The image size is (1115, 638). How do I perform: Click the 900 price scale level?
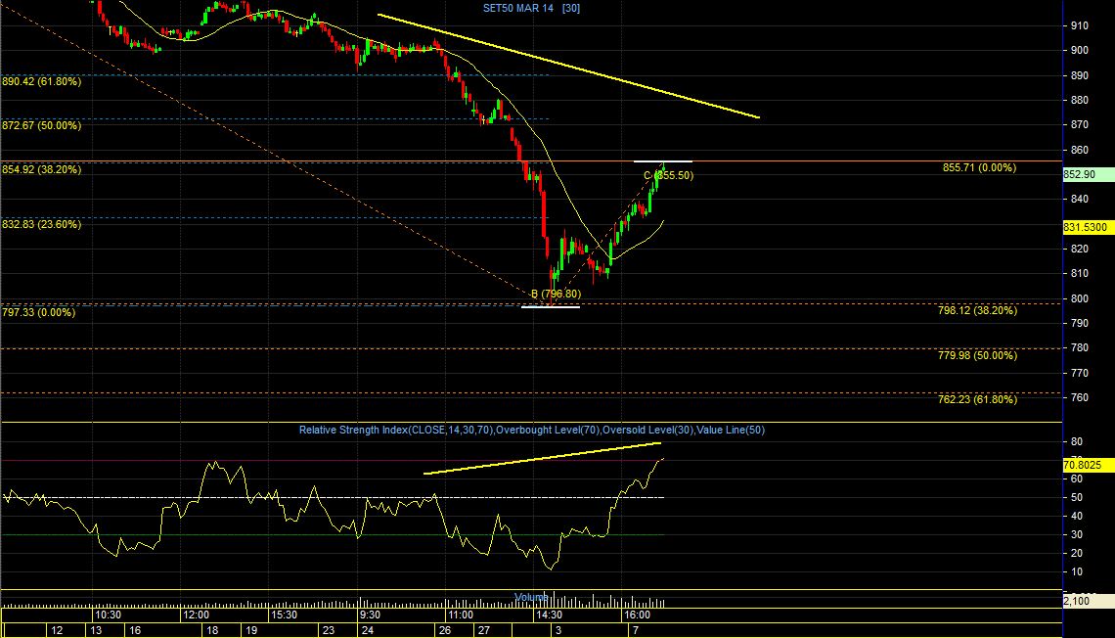pos(1080,51)
